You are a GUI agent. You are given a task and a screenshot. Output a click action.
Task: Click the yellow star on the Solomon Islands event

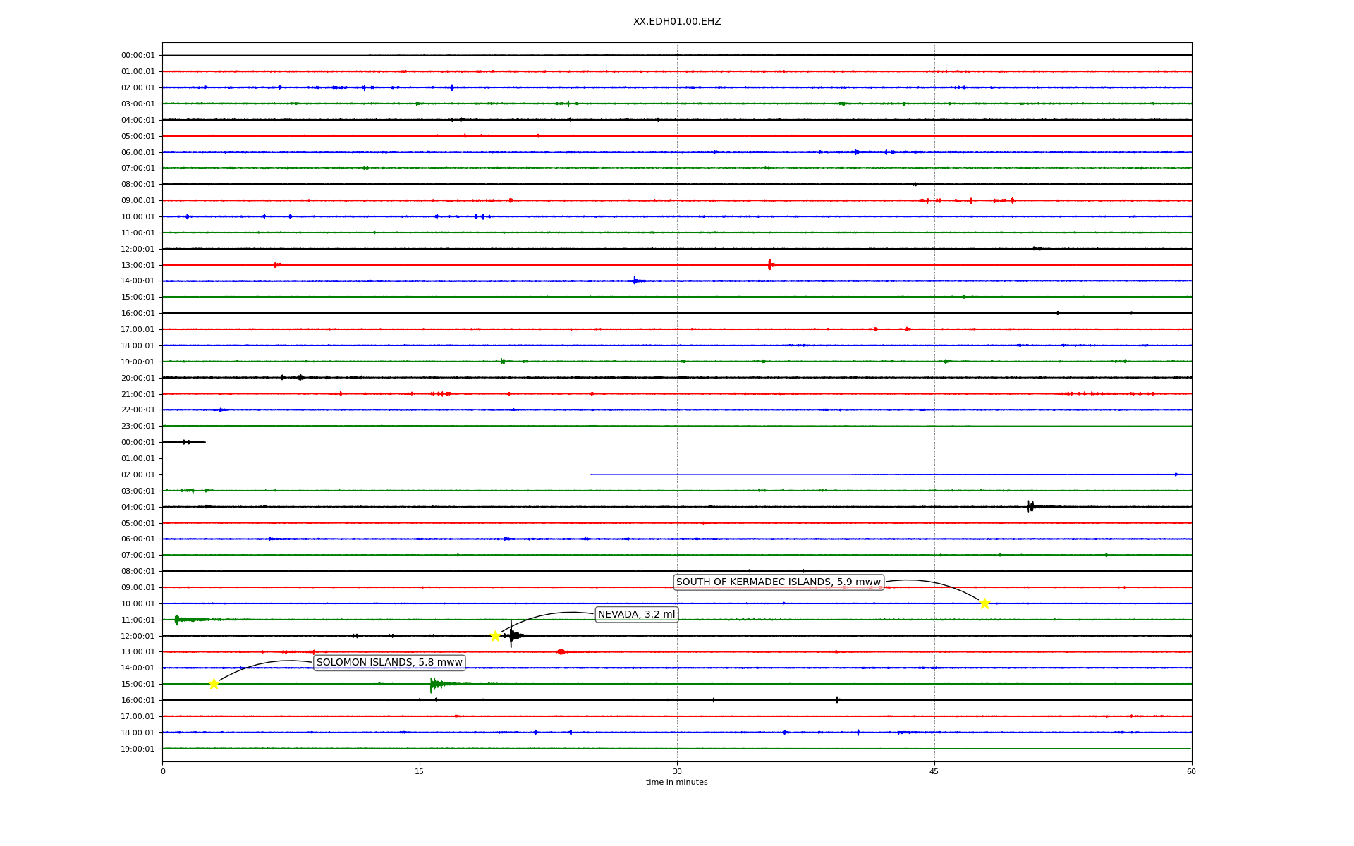(x=214, y=684)
